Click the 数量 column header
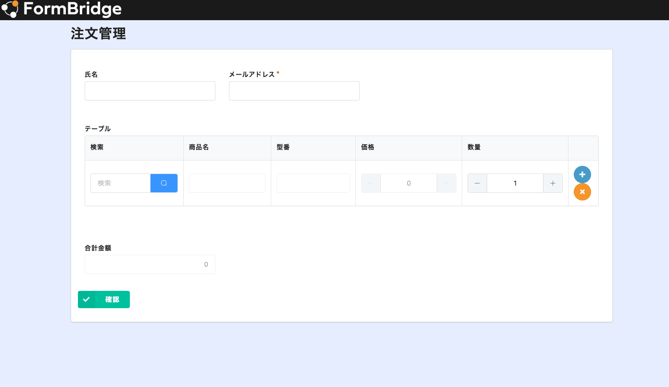This screenshot has height=387, width=669. click(474, 148)
